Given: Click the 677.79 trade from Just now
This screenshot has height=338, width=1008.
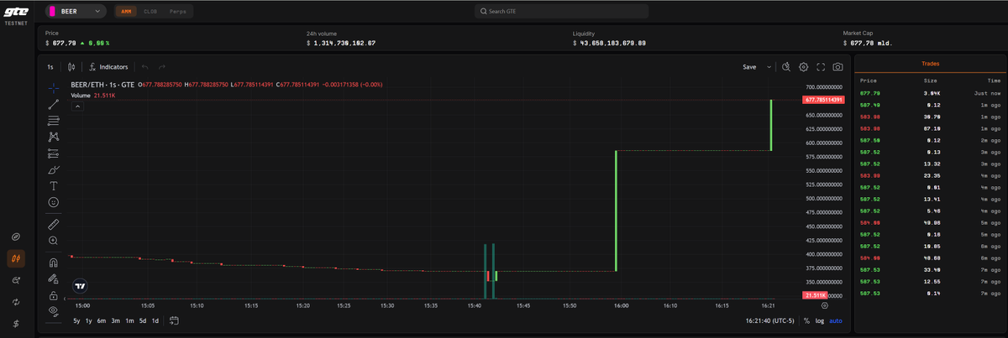Looking at the screenshot, I should [x=930, y=93].
